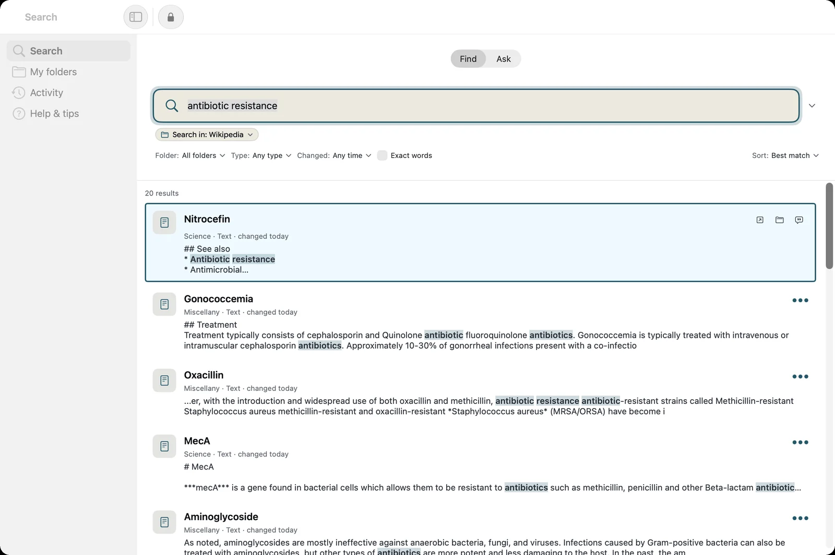Open more options for Oxacillin

800,376
